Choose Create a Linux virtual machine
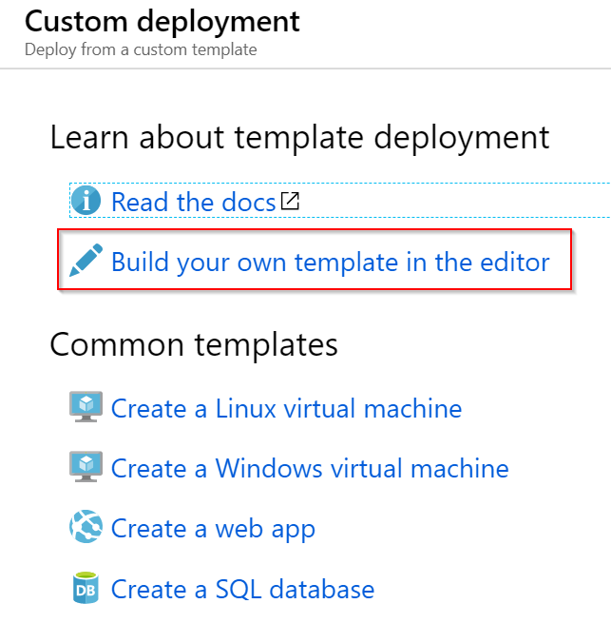 click(286, 408)
